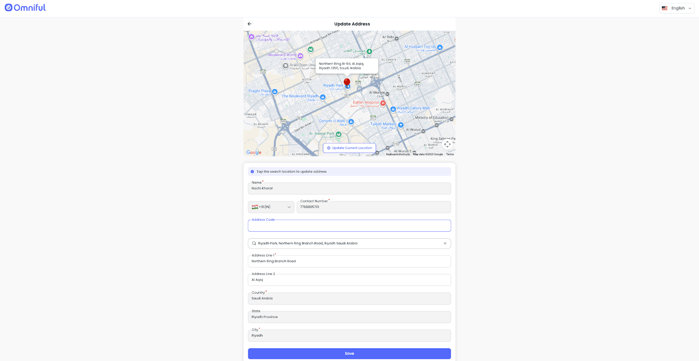Click the Al-Awwal Park map marker

[x=339, y=134]
